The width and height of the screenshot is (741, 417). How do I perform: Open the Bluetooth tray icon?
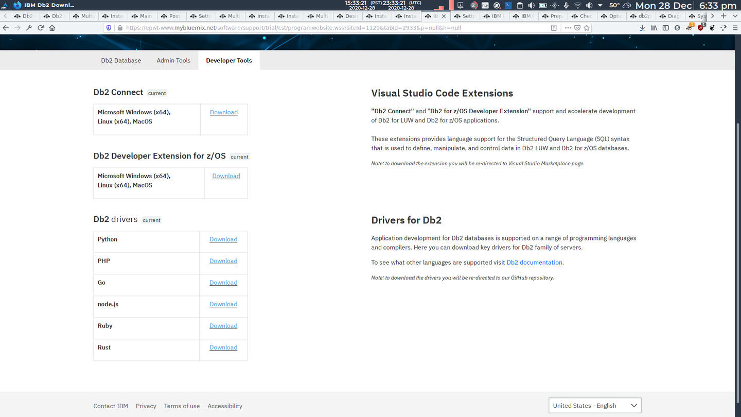click(x=554, y=6)
